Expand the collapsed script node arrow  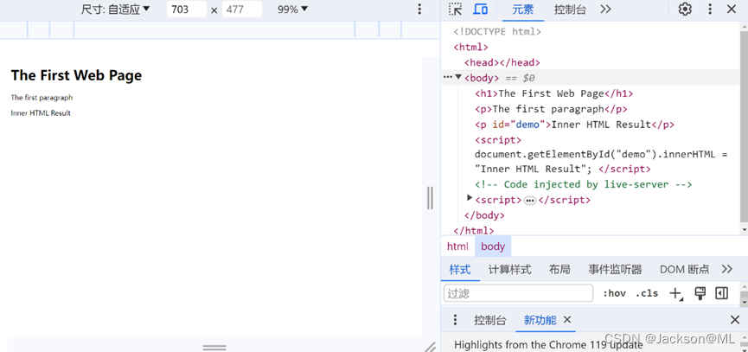click(470, 197)
